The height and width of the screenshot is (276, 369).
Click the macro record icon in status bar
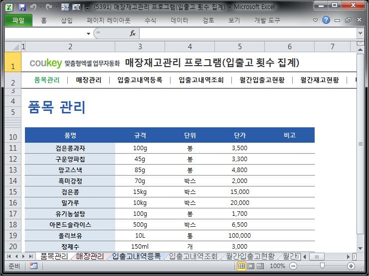[33, 266]
